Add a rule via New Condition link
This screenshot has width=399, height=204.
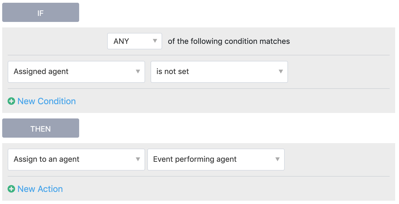46,101
